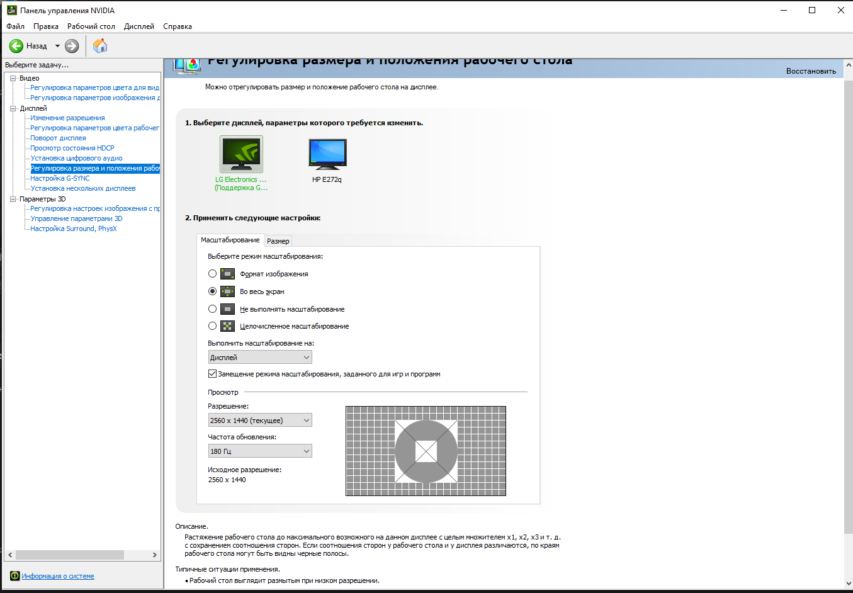Click the system information icon at bottom left
Image resolution: width=853 pixels, height=593 pixels.
point(14,576)
